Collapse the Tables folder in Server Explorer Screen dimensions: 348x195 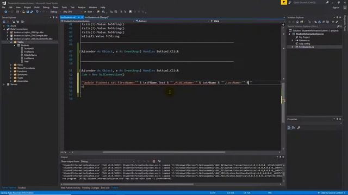[11, 42]
